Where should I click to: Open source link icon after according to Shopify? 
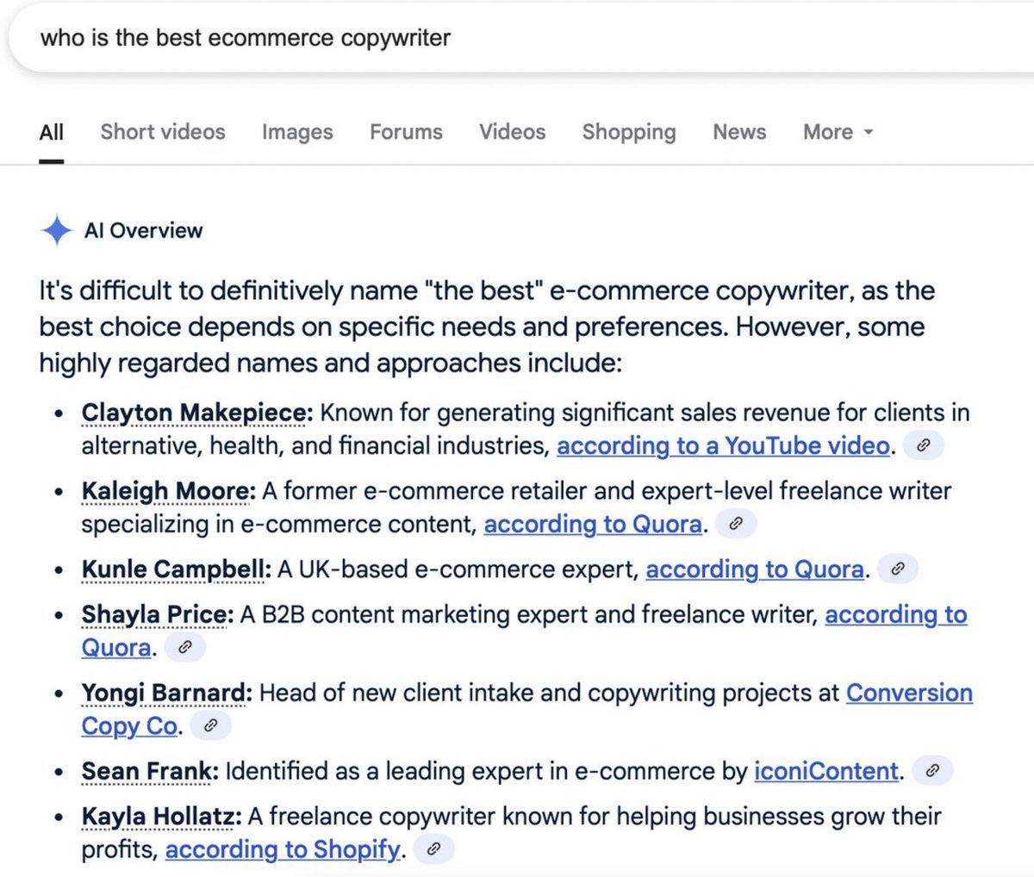433,849
